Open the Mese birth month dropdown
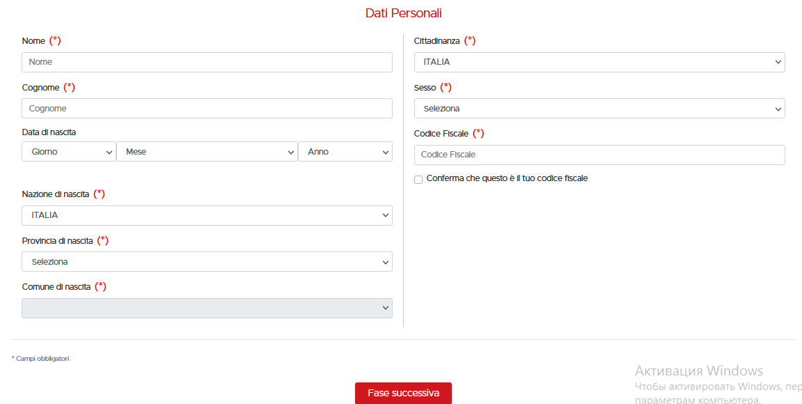 (207, 152)
